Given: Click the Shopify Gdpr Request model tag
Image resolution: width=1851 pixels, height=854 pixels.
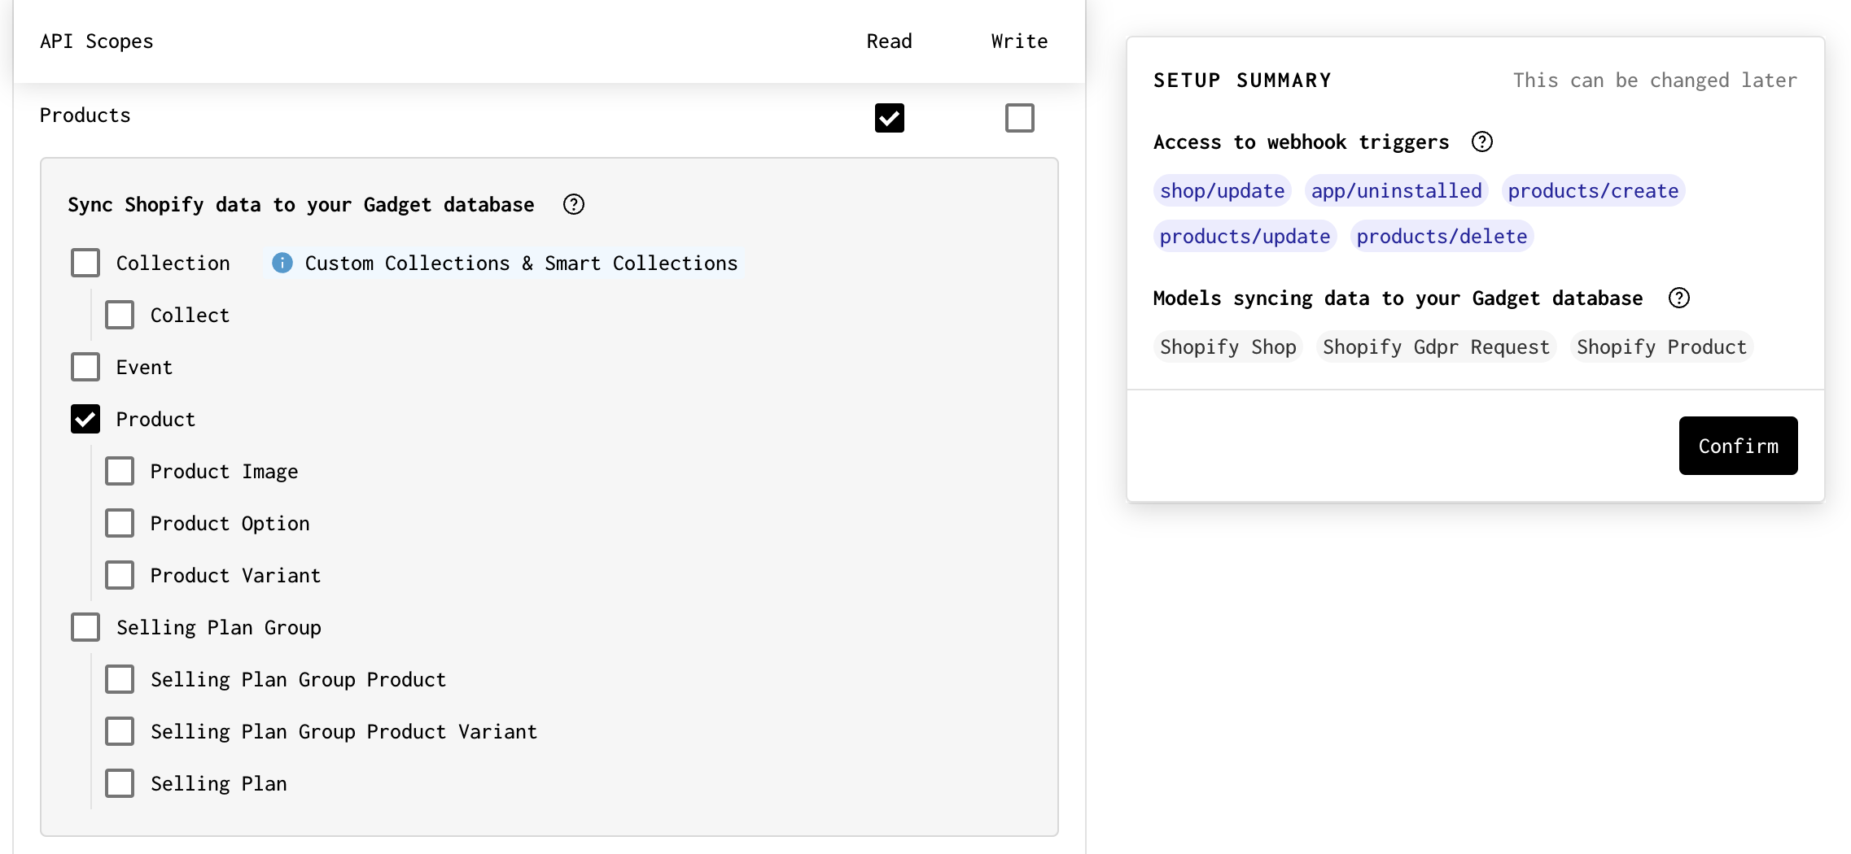Looking at the screenshot, I should pos(1436,346).
